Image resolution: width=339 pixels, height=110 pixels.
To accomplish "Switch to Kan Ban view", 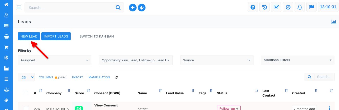I will pos(96,36).
